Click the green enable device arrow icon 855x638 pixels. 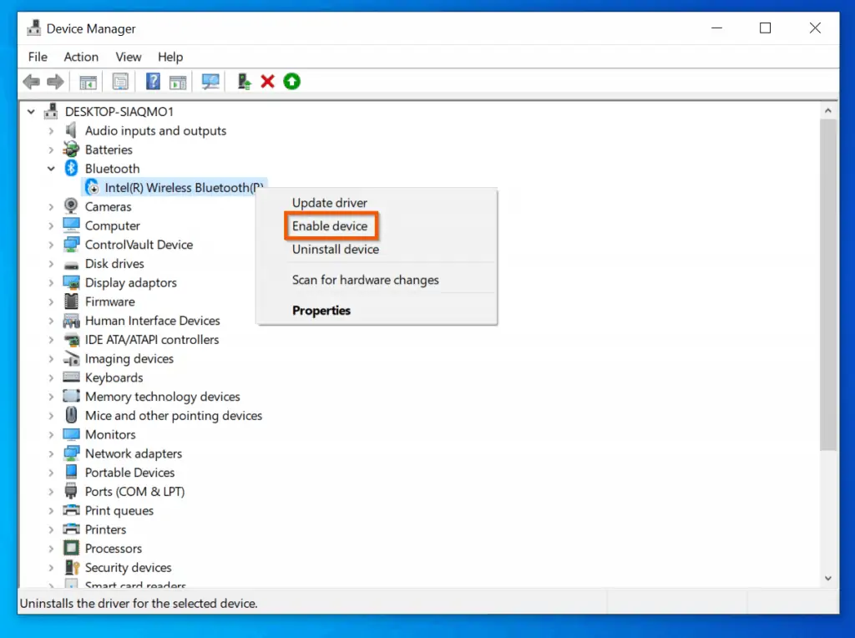pos(291,82)
